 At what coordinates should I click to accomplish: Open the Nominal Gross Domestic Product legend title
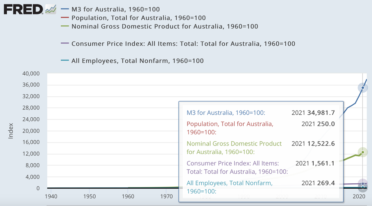pos(164,26)
